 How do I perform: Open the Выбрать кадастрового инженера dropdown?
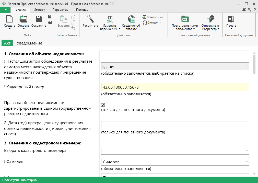click(x=247, y=151)
